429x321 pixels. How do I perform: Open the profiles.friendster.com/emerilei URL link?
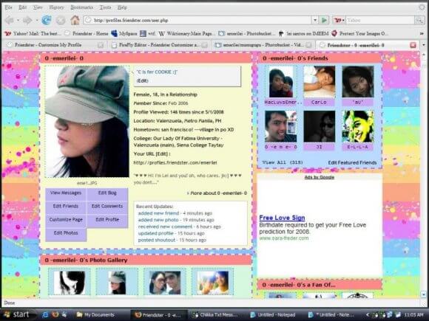175,162
